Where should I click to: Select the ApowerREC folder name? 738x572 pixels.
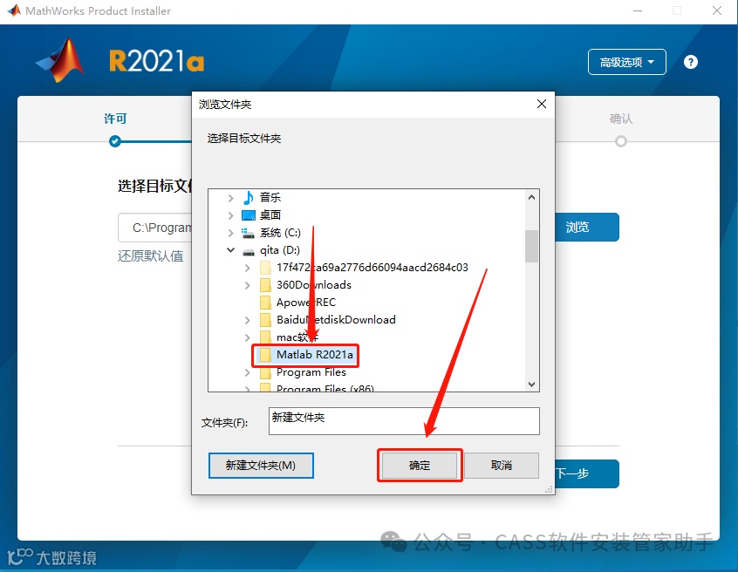point(306,303)
